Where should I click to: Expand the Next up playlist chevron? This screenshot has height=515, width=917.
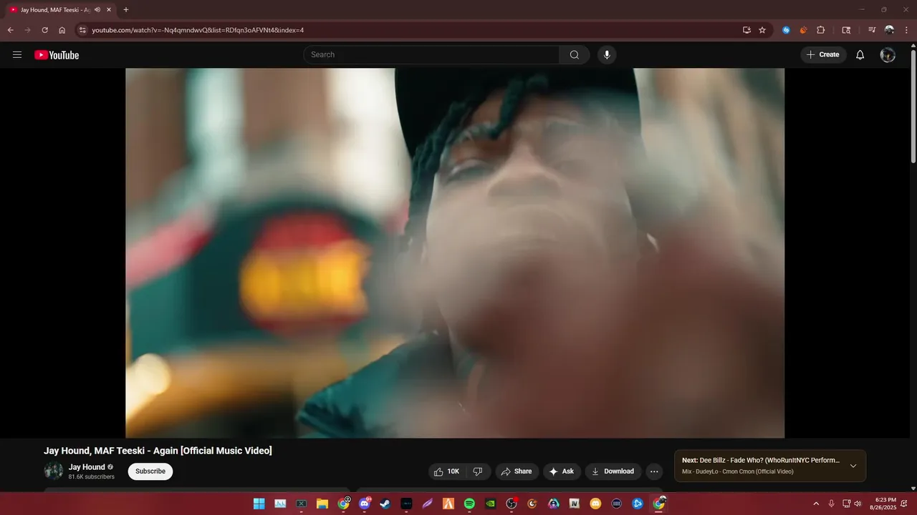pos(853,466)
